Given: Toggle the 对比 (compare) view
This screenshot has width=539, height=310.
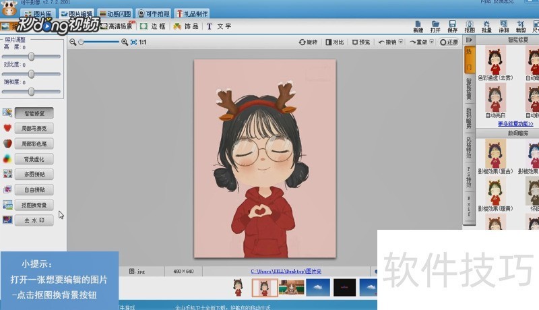Looking at the screenshot, I should click(335, 42).
